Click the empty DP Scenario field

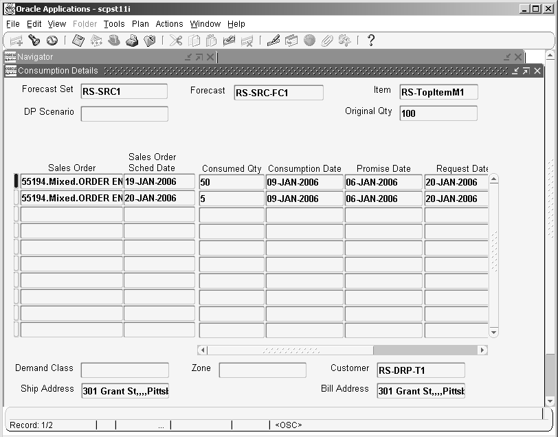pos(124,114)
